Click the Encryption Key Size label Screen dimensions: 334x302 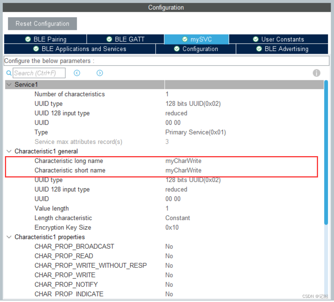coord(63,228)
